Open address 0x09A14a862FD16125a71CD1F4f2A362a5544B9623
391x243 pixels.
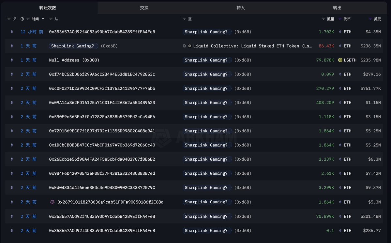[x=102, y=102]
